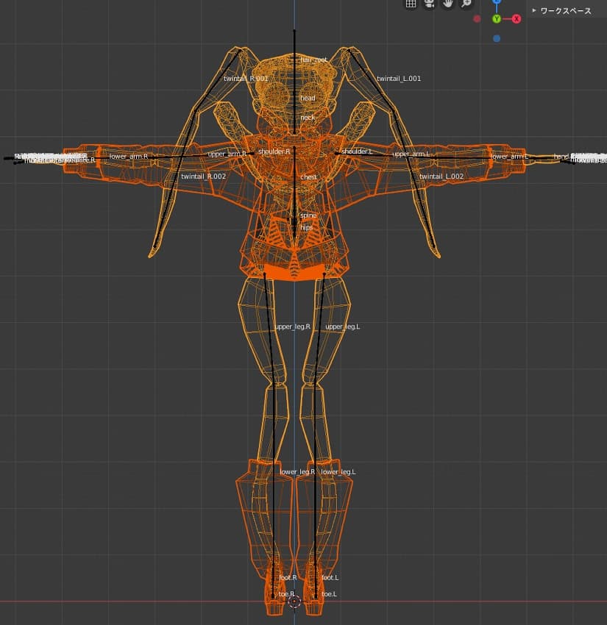Image resolution: width=607 pixels, height=625 pixels.
Task: Select the lower_leg.R bone label
Action: (297, 472)
